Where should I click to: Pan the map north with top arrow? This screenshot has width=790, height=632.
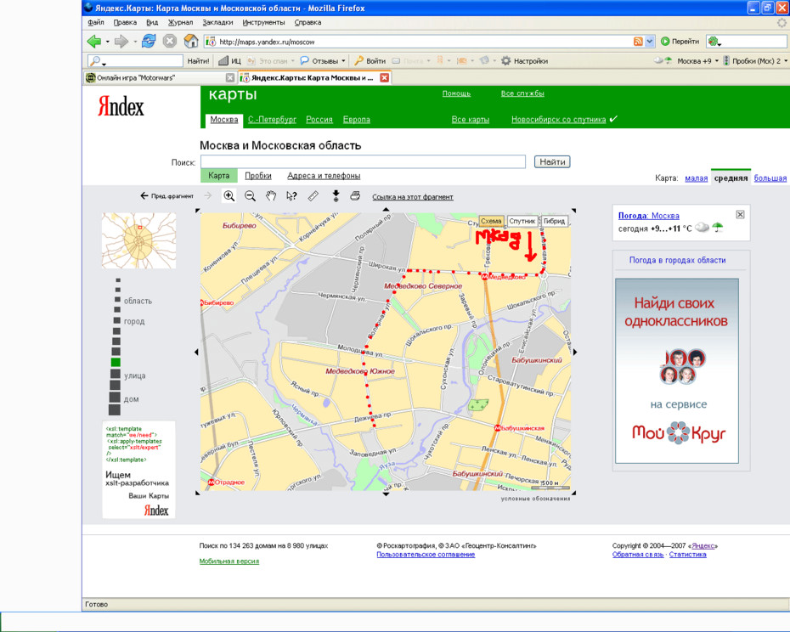[386, 209]
